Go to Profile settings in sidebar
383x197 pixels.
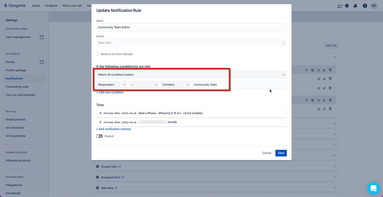click(16, 70)
